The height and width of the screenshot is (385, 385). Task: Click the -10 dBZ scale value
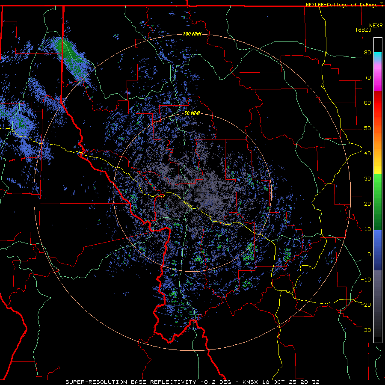pyautogui.click(x=366, y=280)
